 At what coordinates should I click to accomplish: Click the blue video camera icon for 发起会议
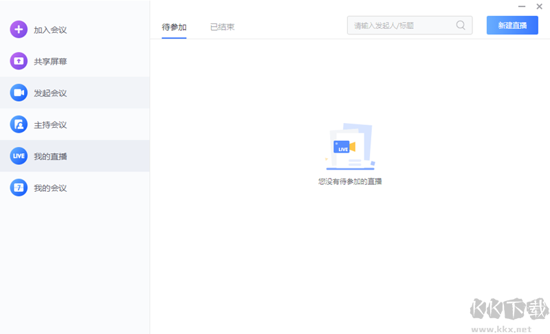coord(19,93)
